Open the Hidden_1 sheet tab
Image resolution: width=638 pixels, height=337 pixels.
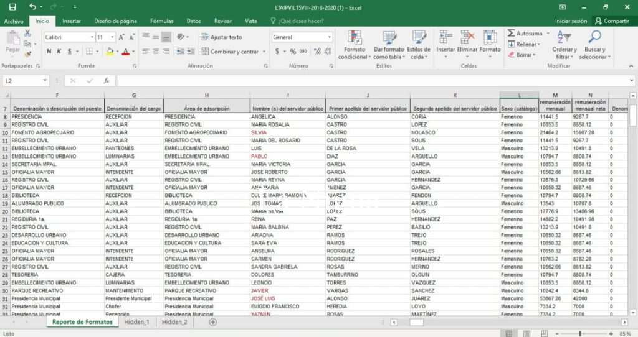click(136, 322)
